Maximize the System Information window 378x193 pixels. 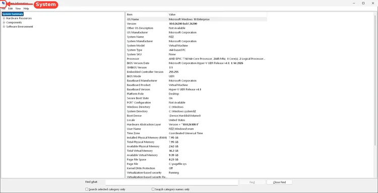click(x=363, y=3)
